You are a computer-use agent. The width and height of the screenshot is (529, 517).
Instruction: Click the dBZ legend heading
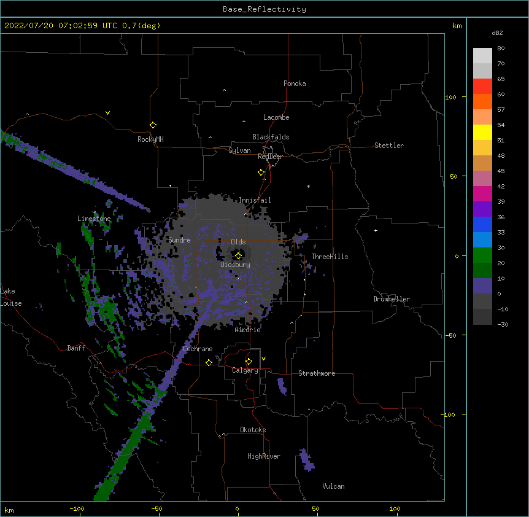(x=497, y=33)
